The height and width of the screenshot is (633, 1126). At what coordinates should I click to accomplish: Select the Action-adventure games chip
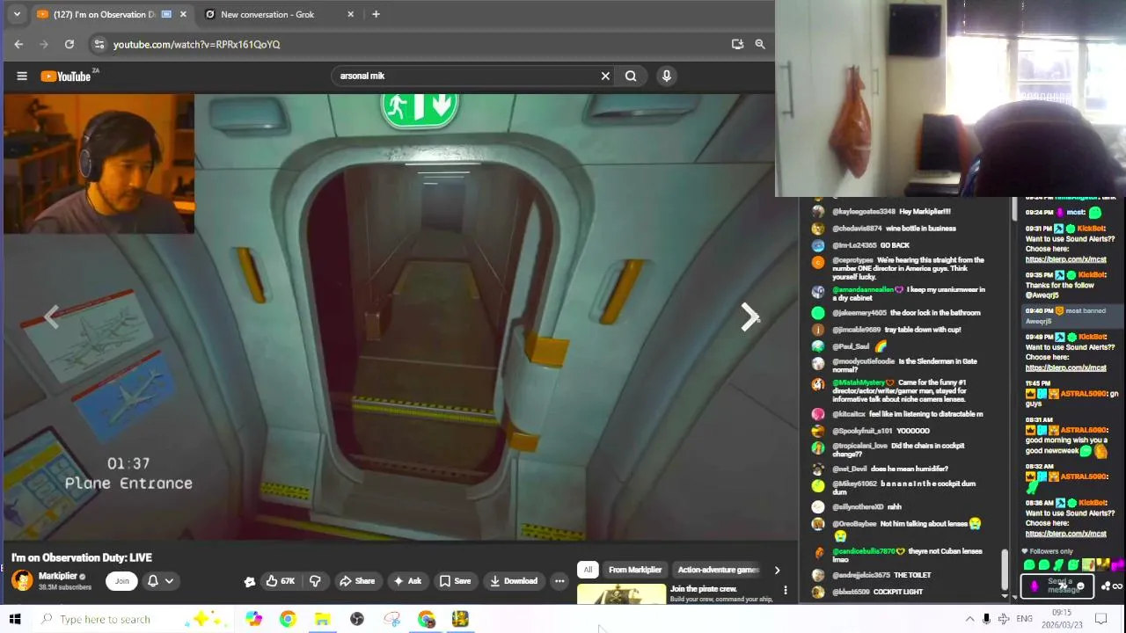(x=717, y=570)
